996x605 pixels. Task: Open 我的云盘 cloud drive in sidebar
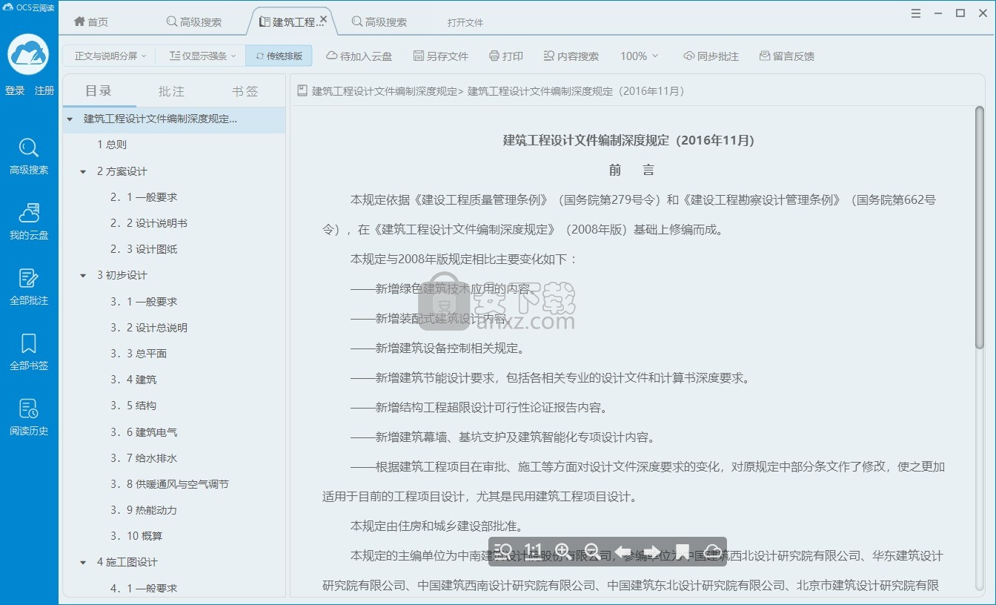click(29, 222)
